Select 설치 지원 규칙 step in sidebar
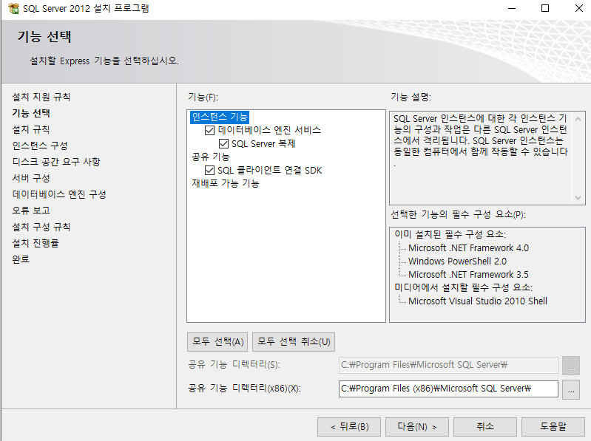The width and height of the screenshot is (591, 441). pyautogui.click(x=41, y=97)
